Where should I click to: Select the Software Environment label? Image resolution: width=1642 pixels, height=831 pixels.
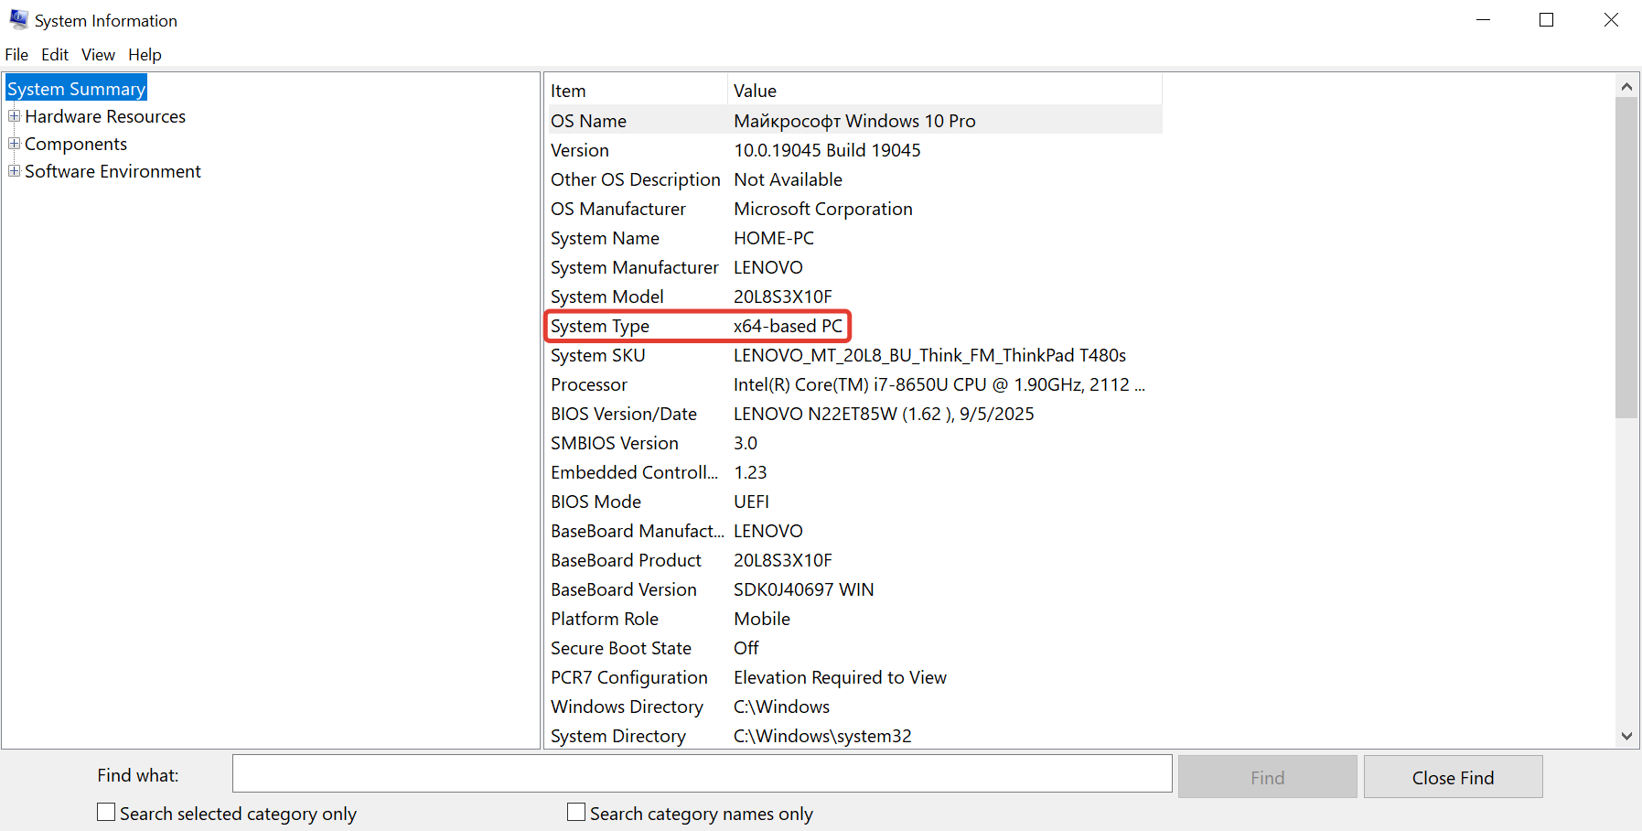point(113,171)
